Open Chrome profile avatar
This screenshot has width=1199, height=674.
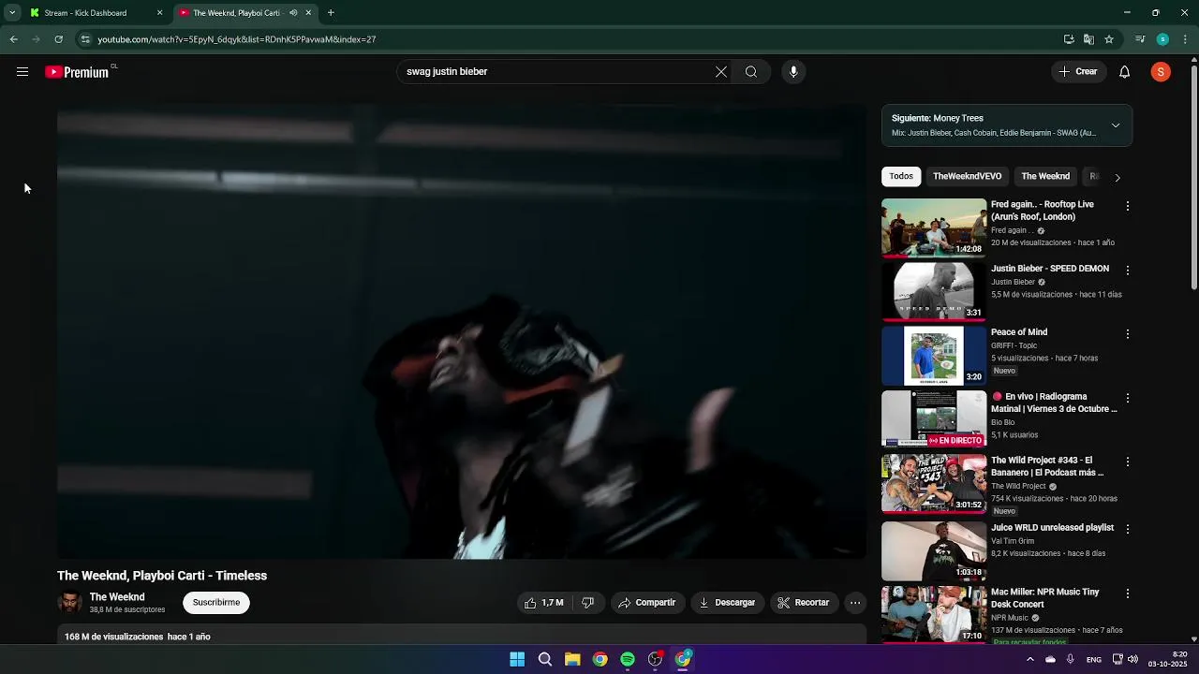(x=1162, y=39)
